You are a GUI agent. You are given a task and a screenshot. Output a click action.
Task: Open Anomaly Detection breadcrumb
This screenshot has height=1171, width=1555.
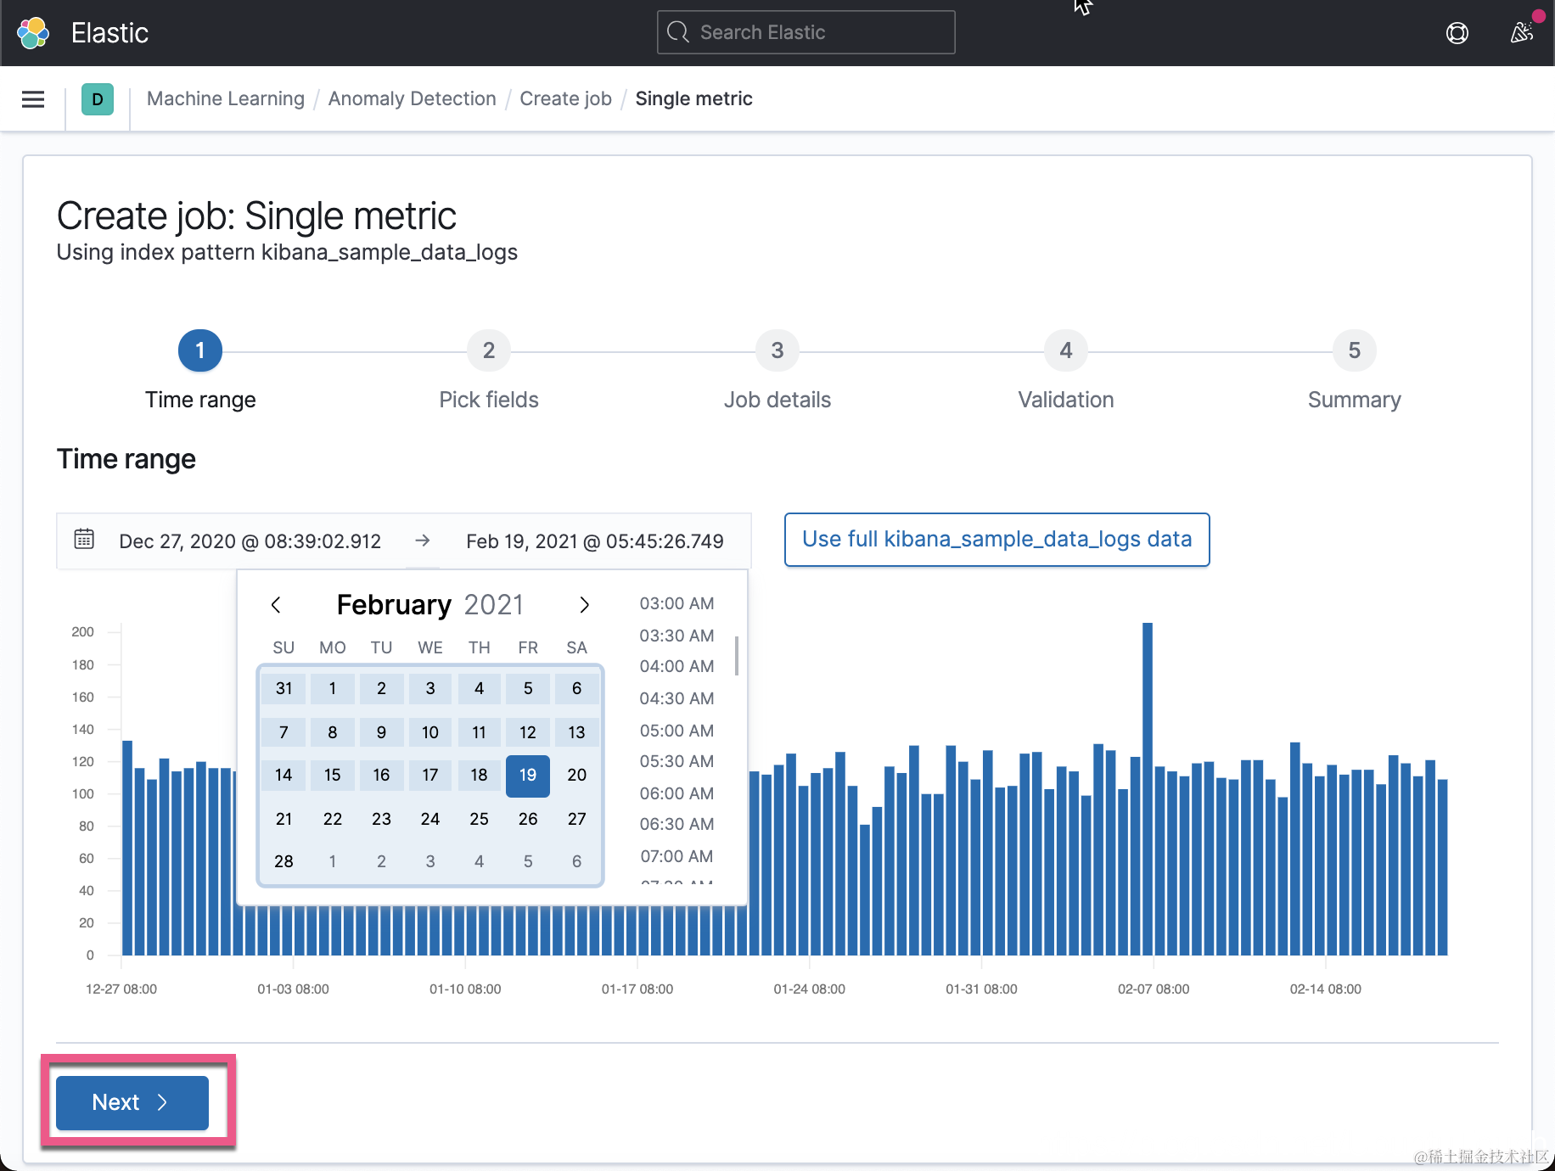click(413, 98)
